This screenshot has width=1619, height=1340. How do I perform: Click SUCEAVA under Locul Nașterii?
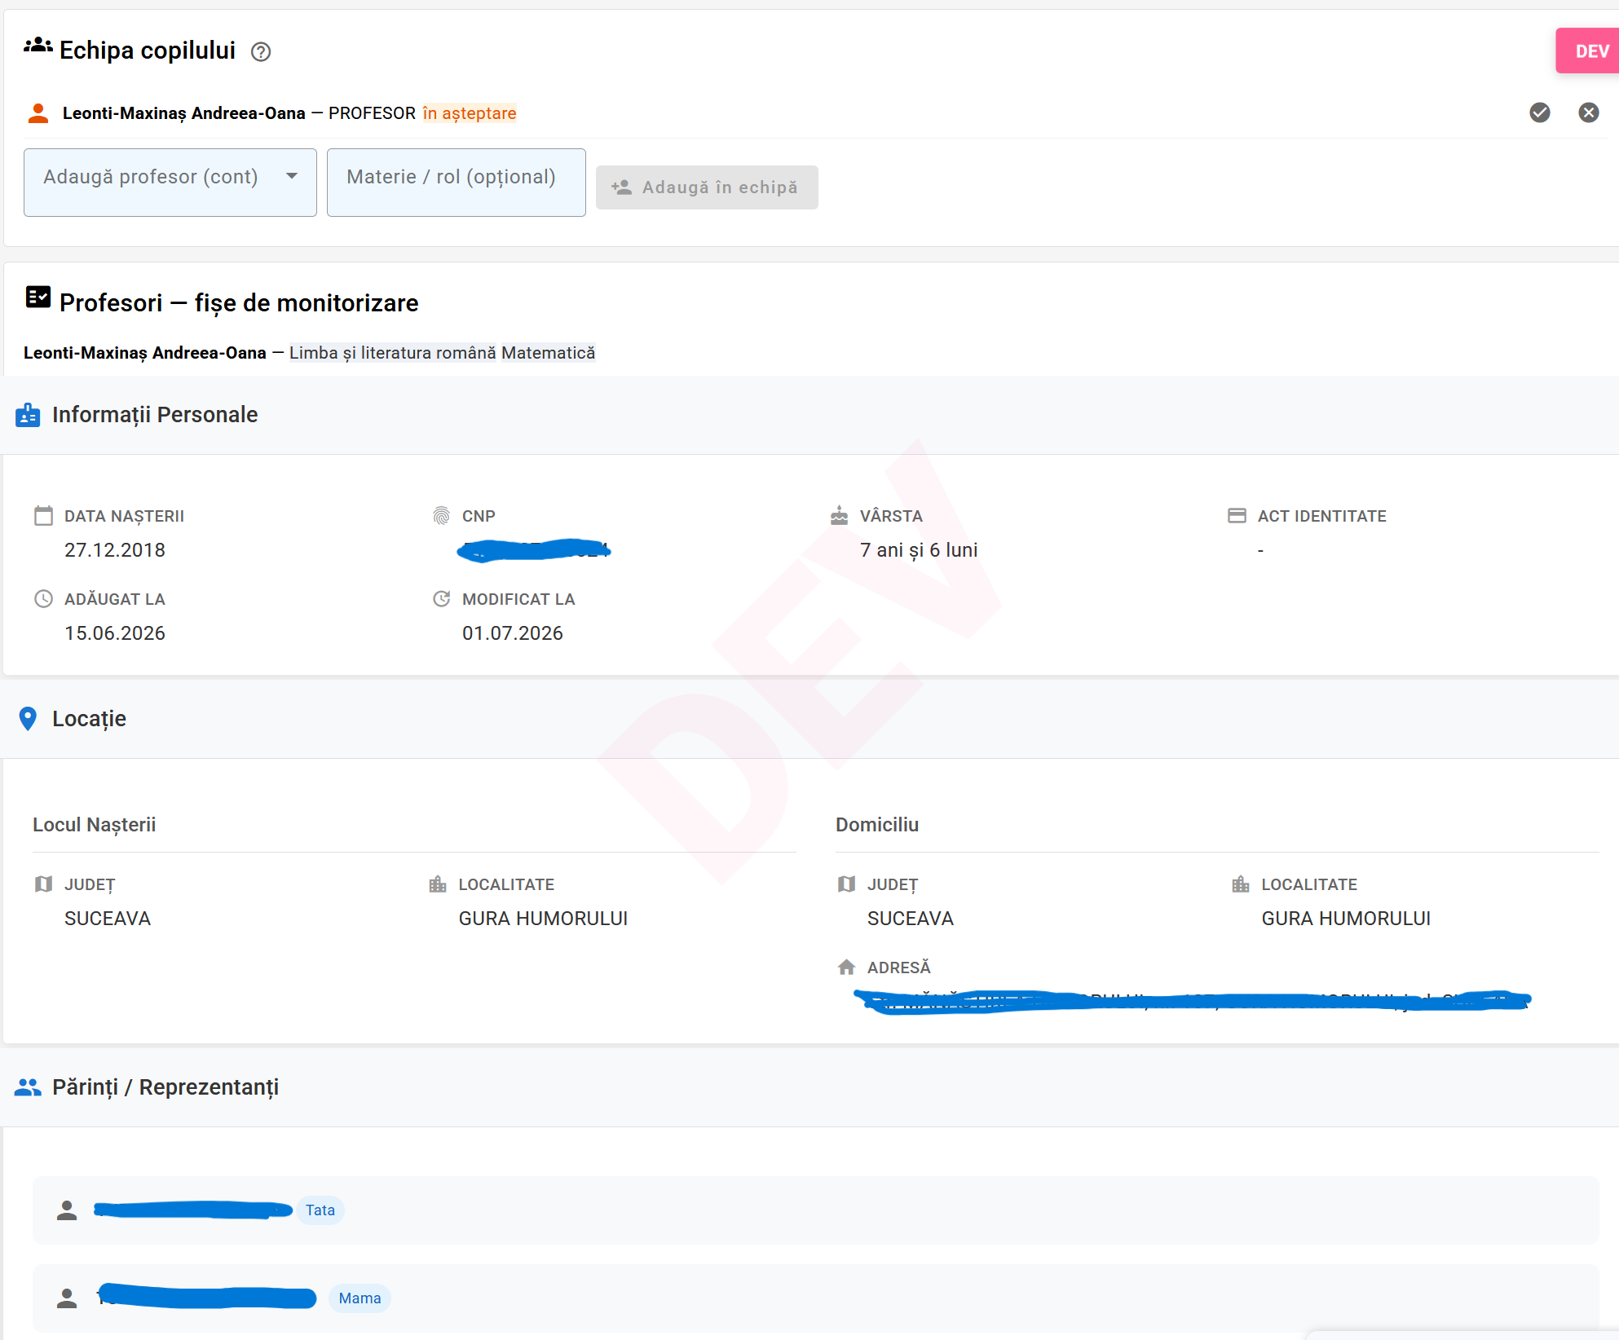pyautogui.click(x=108, y=919)
